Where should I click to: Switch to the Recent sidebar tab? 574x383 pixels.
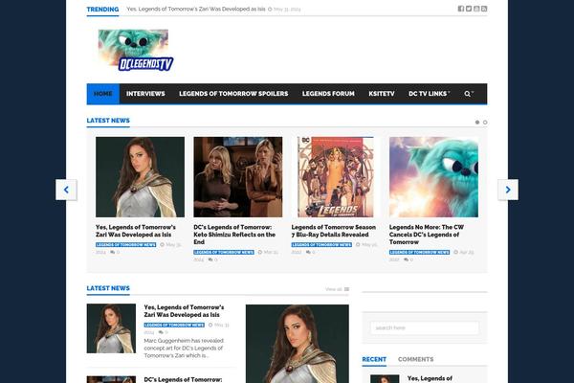374,360
